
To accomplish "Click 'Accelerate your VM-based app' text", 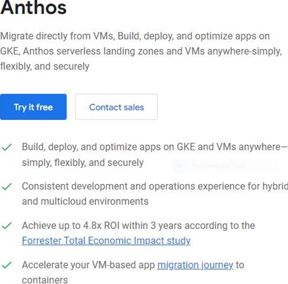I will click(x=89, y=265).
